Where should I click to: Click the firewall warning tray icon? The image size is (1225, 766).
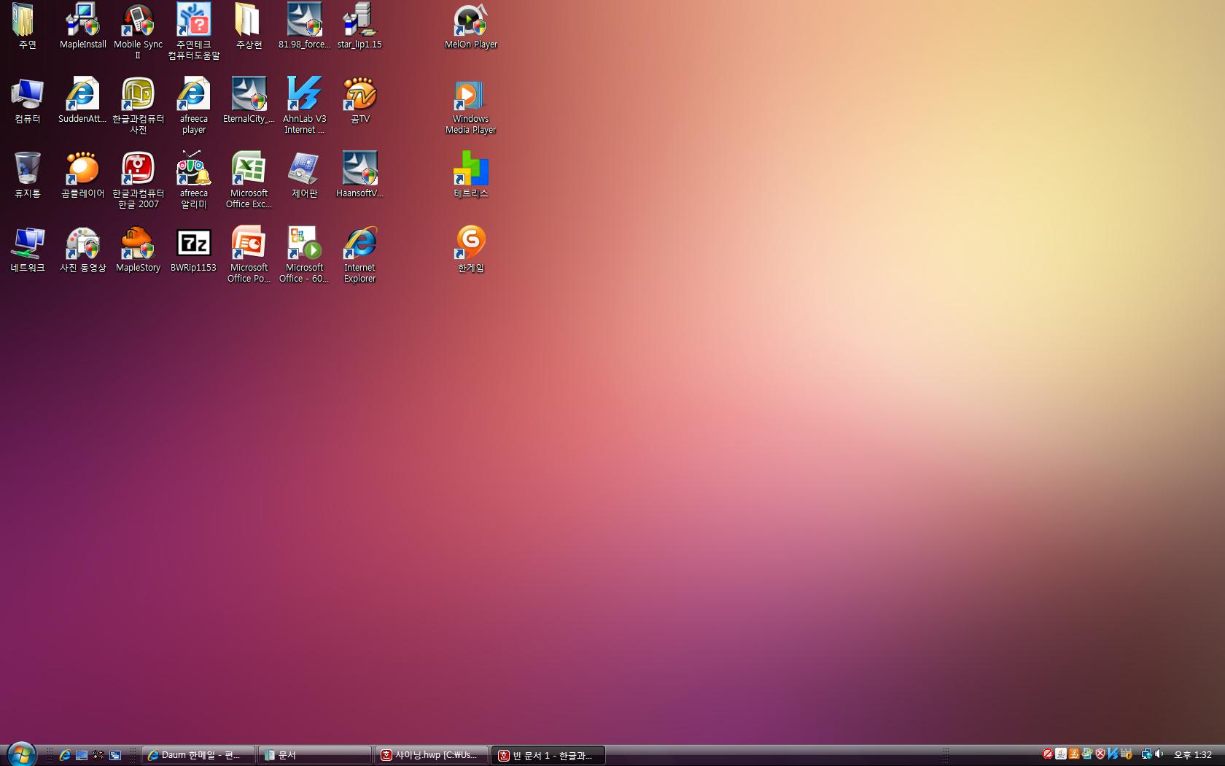click(1127, 754)
